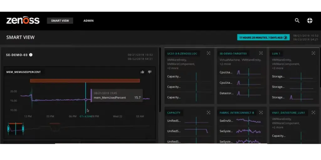Click focus icon on CAPACITY card
Image resolution: width=321 pixels, height=160 pixels.
[208, 112]
